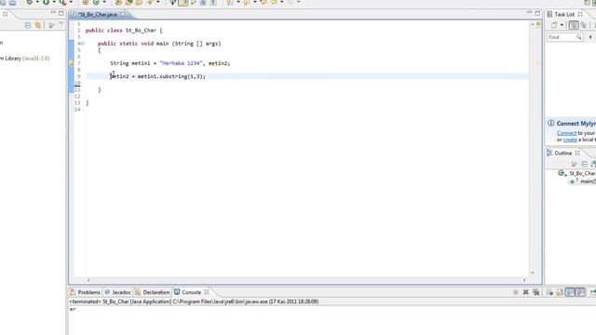Toggle Show Console on Standard Out
Viewport: 596px width, 335px height.
[x=570, y=292]
